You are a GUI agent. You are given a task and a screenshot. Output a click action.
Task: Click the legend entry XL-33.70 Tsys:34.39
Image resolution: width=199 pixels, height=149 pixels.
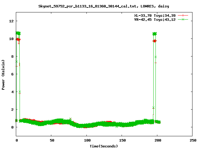tap(155, 16)
